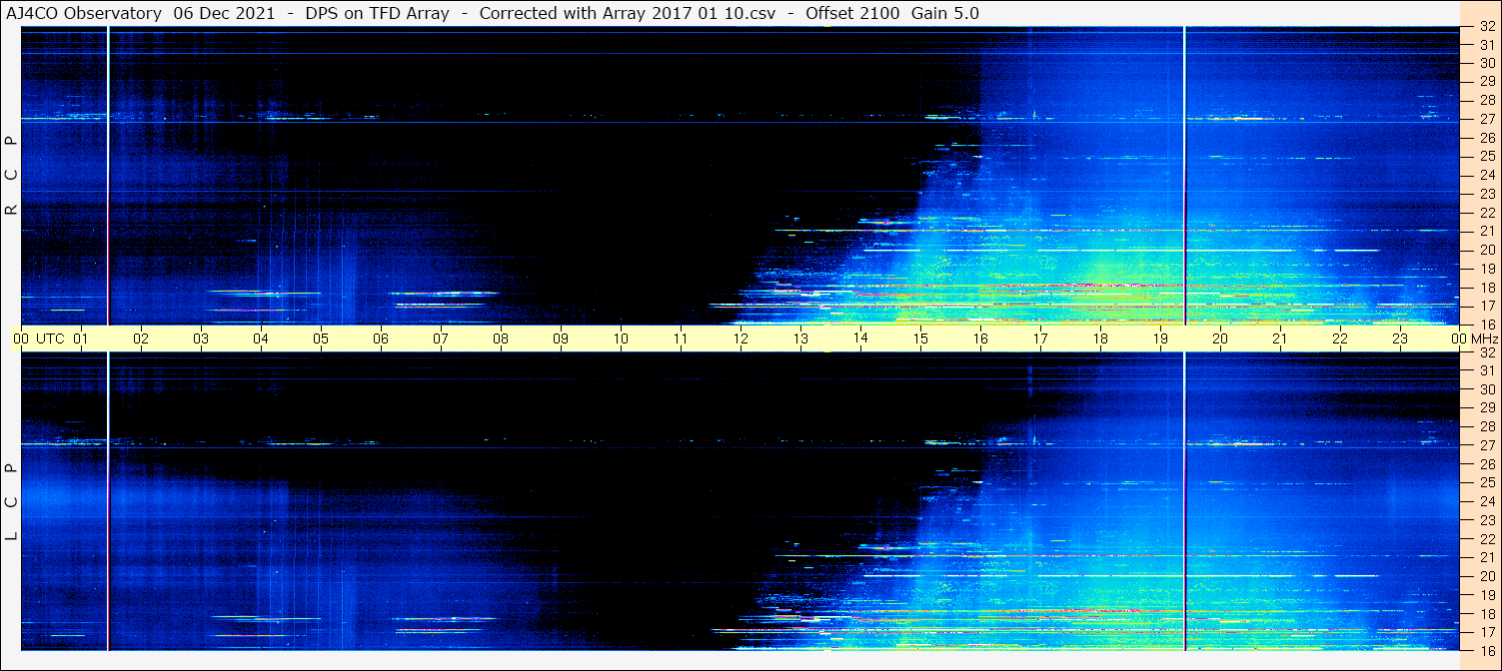Click the 18 MHz label on LCP scale

click(x=1486, y=613)
